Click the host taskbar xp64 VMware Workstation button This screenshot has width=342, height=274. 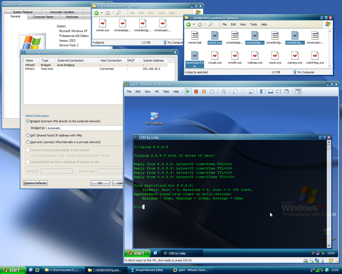coord(191,270)
